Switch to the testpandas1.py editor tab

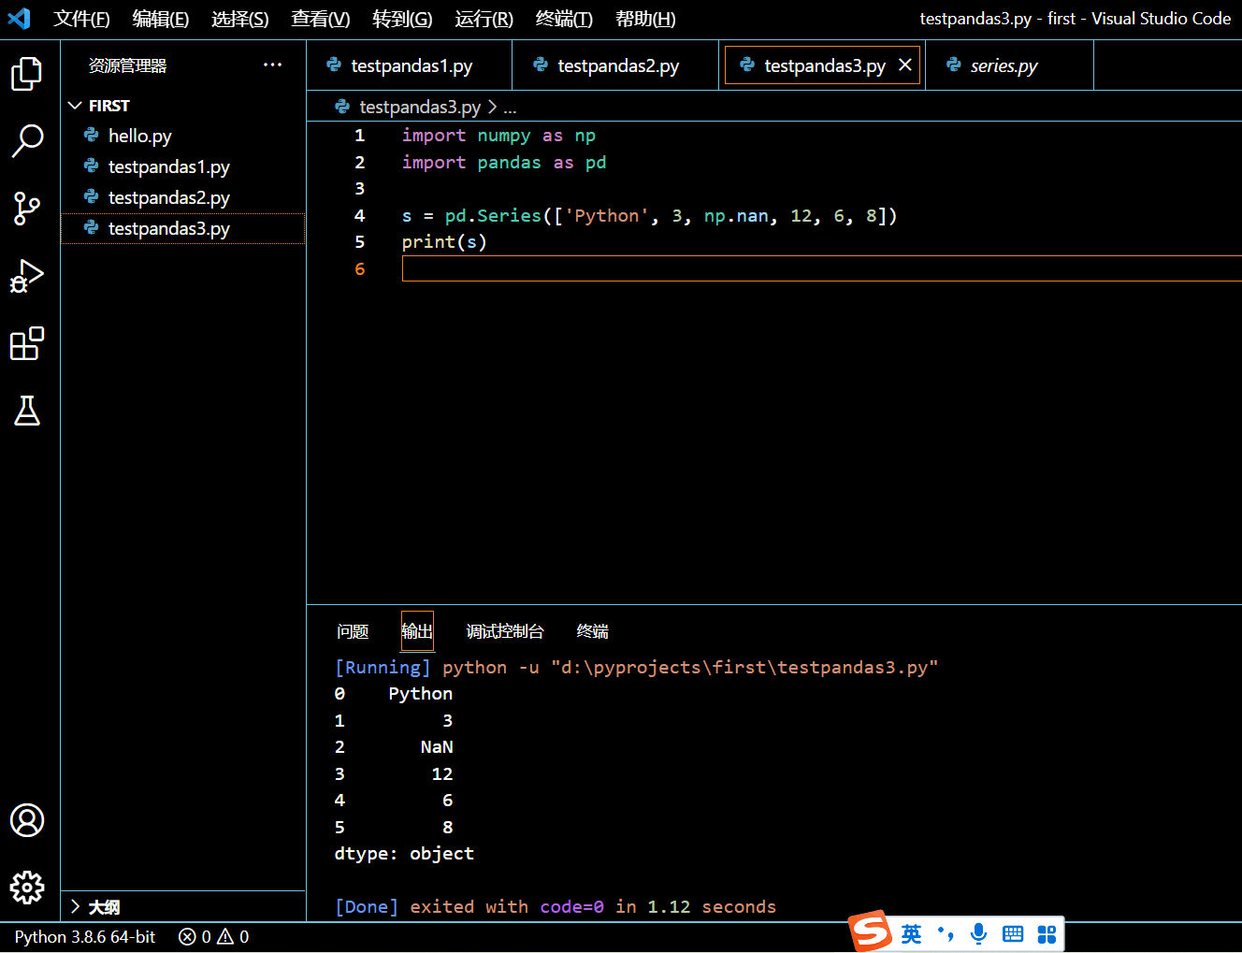(410, 65)
